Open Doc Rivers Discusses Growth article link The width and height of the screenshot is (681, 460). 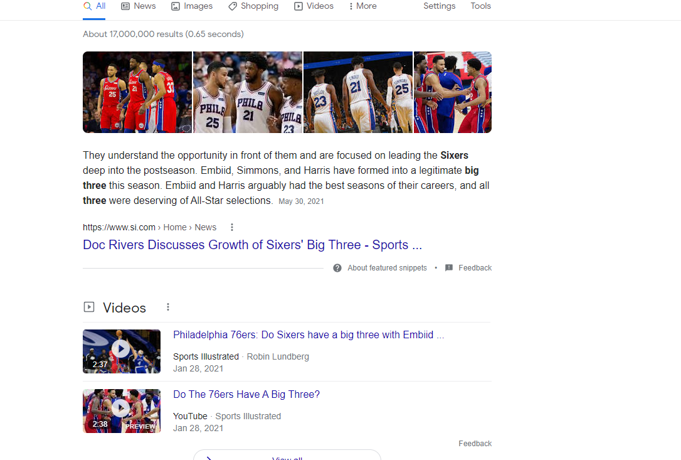coord(252,245)
